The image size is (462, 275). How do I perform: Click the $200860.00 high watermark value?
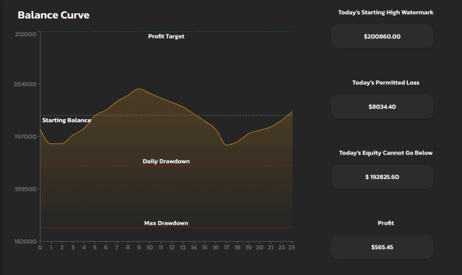click(x=382, y=36)
